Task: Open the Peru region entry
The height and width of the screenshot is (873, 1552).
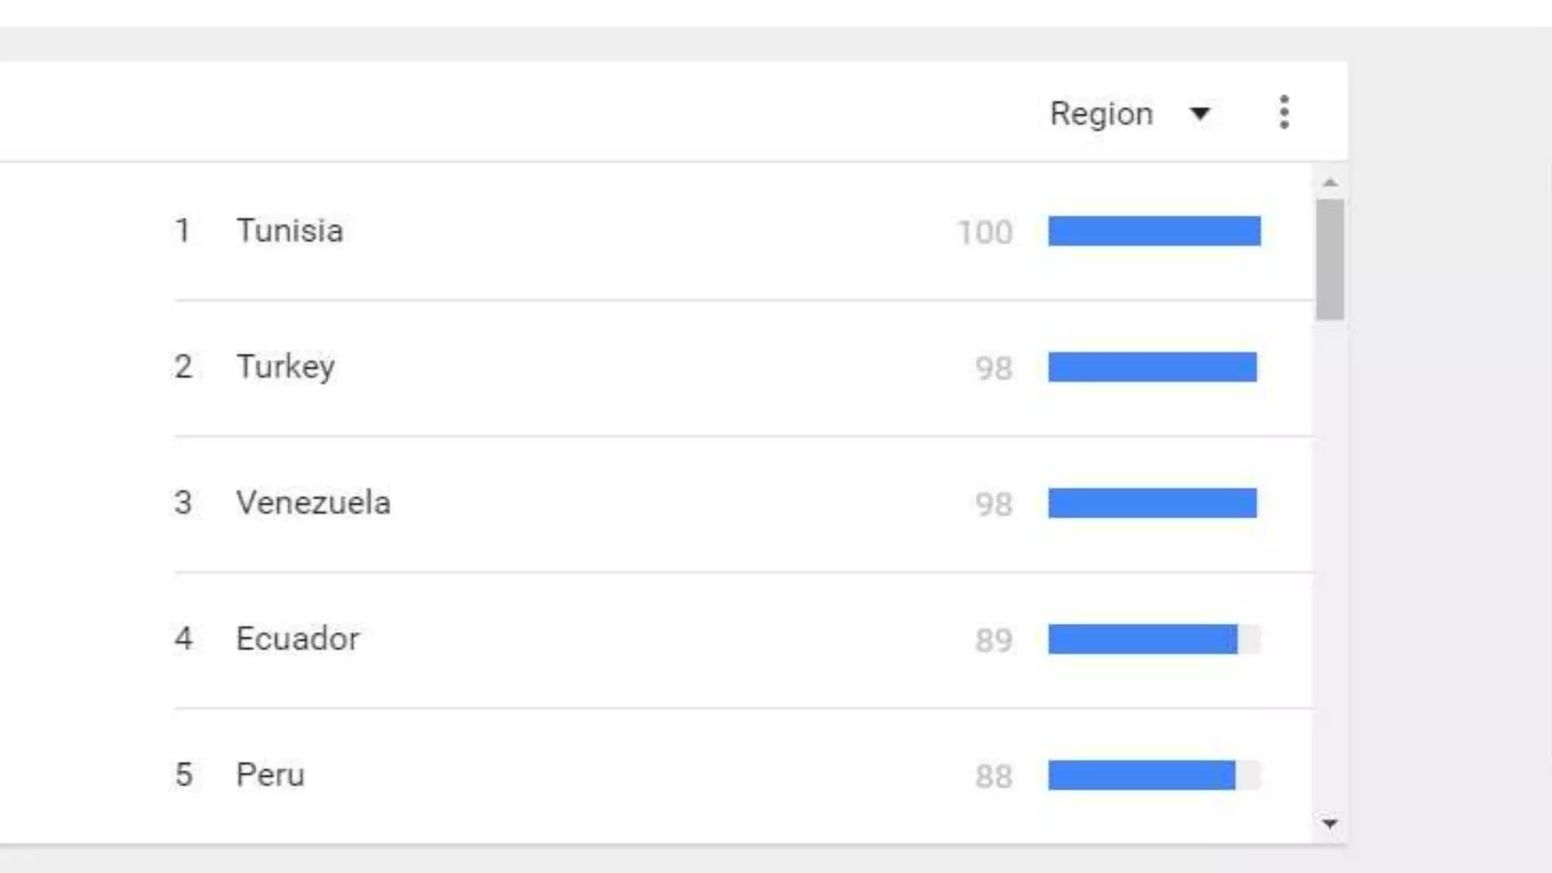Action: (x=270, y=774)
